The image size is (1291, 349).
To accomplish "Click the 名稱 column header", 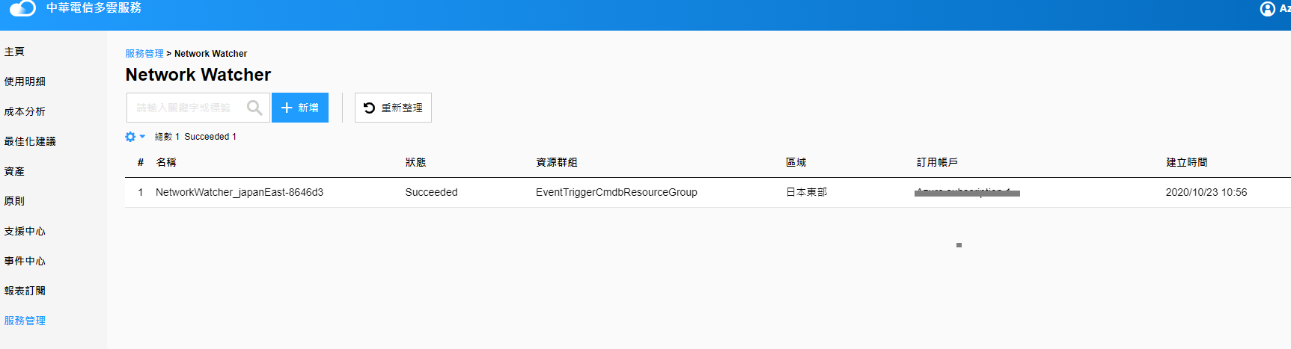I will click(166, 162).
